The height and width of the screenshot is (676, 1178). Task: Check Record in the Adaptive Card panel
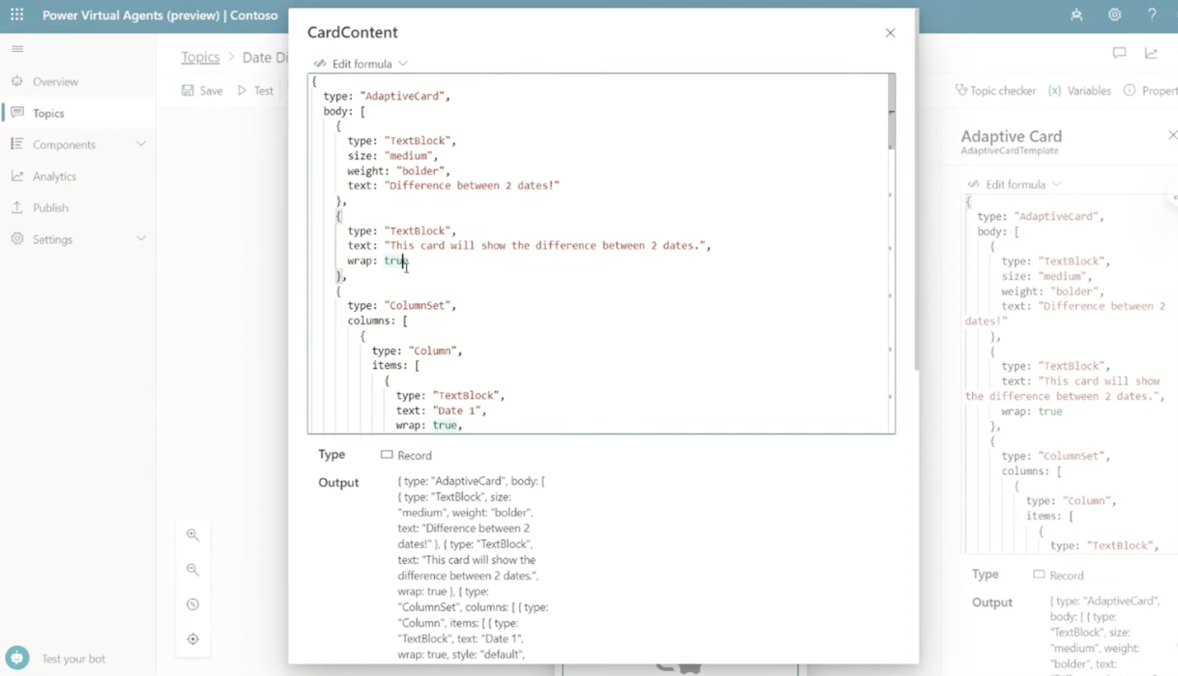(x=1040, y=574)
